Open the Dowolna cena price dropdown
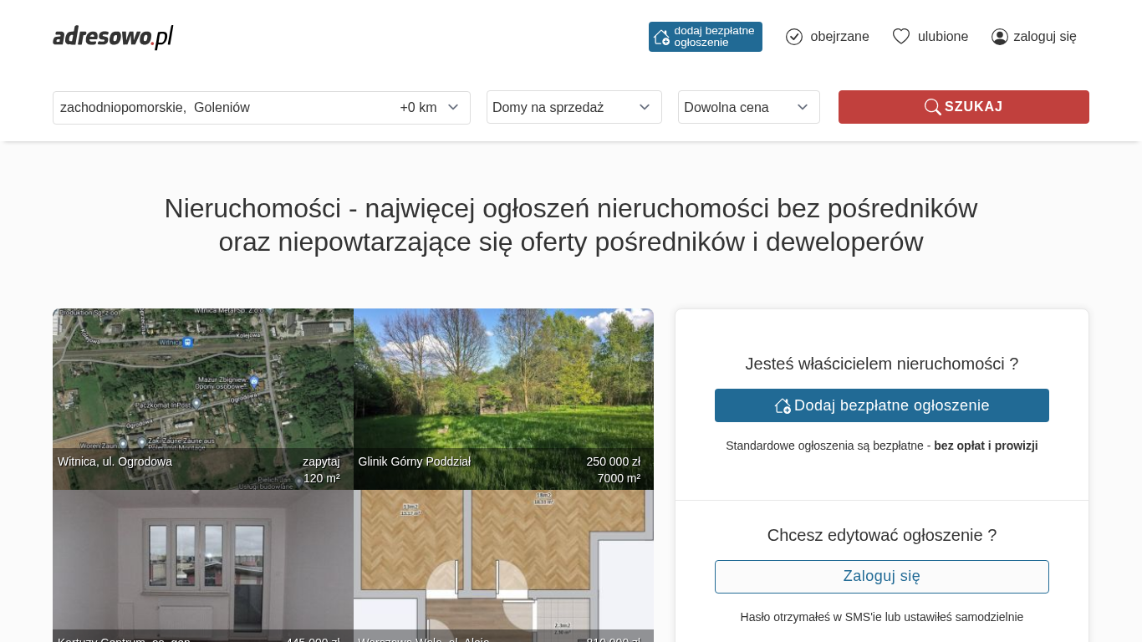This screenshot has height=642, width=1142. click(748, 107)
